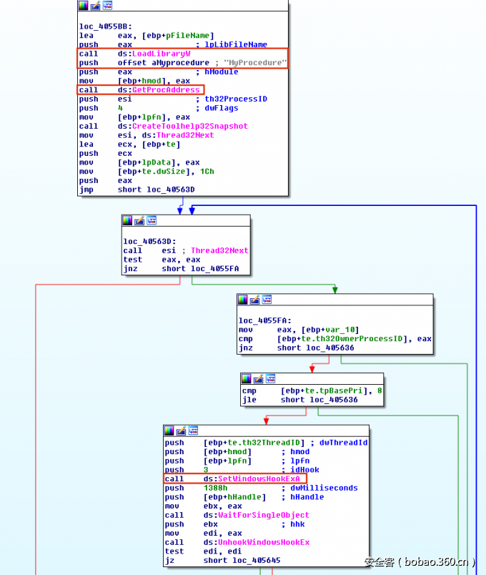Click the set node color icon in the loc_4055BB block
Image resolution: width=486 pixels, height=575 pixels.
84,6
